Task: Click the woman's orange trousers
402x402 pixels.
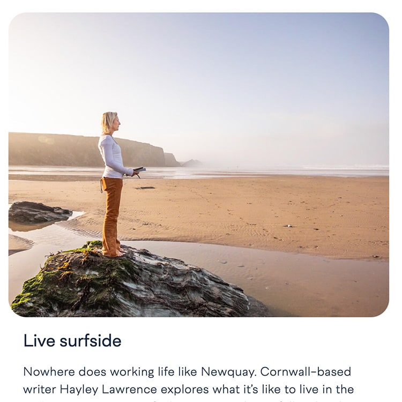Action: (x=111, y=215)
